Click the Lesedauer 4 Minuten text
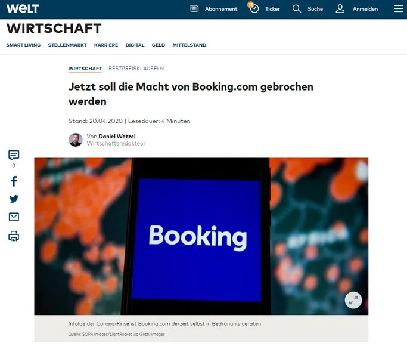Image resolution: width=407 pixels, height=346 pixels. point(159,121)
